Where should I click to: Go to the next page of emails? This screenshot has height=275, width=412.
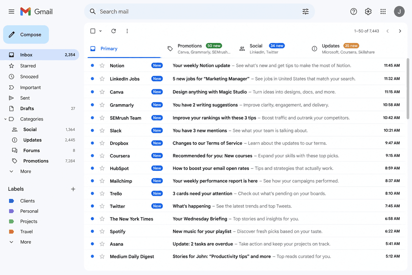click(x=400, y=31)
